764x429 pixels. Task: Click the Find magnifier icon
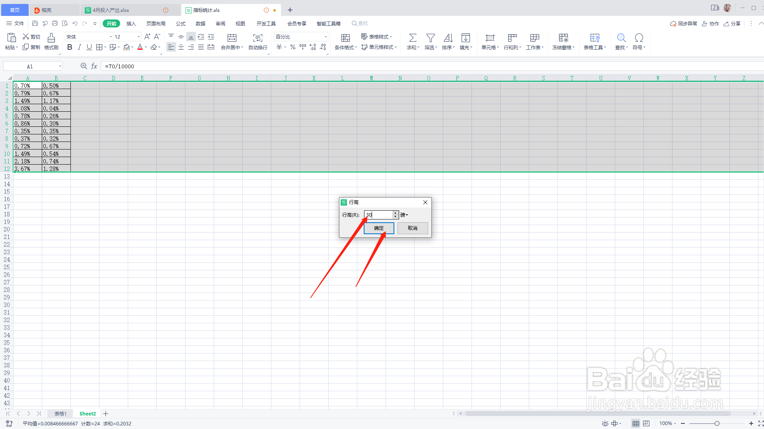[x=621, y=38]
